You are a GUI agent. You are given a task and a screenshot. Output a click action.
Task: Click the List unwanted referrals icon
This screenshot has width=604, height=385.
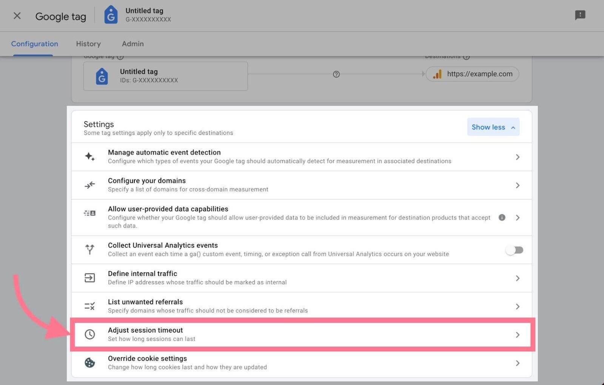[x=89, y=306]
